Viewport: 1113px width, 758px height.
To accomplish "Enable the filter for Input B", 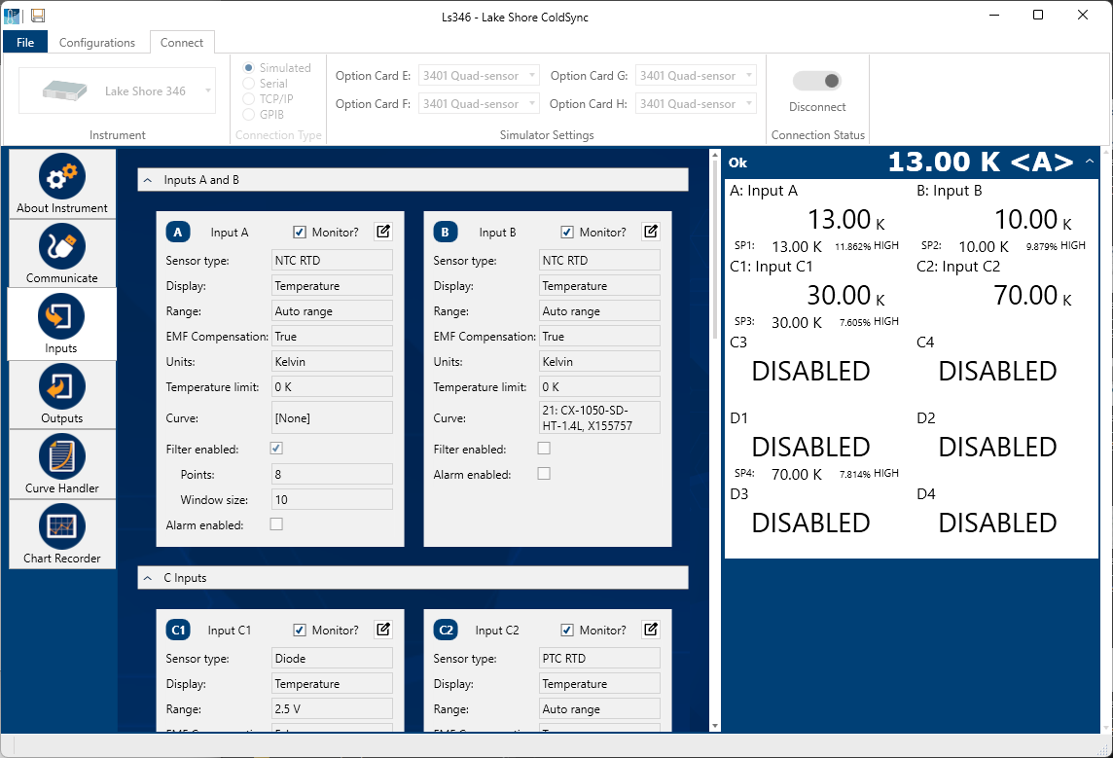I will point(544,449).
